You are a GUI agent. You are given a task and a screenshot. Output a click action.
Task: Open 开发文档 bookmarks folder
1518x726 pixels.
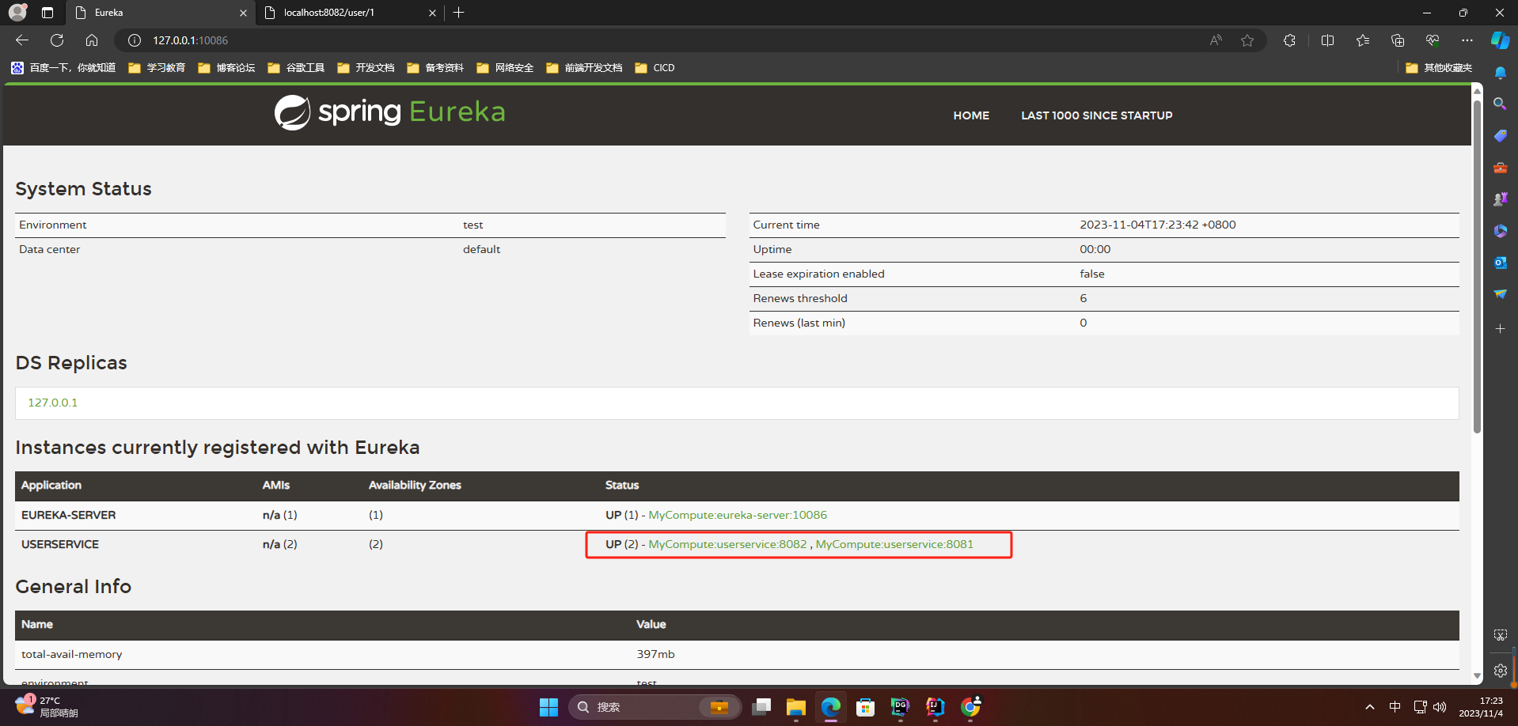pos(366,68)
